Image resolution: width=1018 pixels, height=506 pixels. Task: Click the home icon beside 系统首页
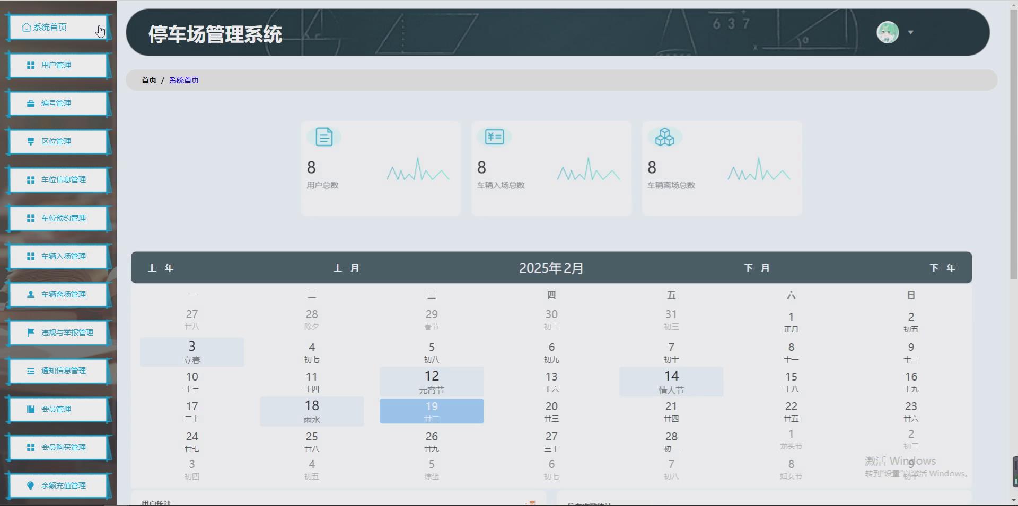click(x=27, y=27)
